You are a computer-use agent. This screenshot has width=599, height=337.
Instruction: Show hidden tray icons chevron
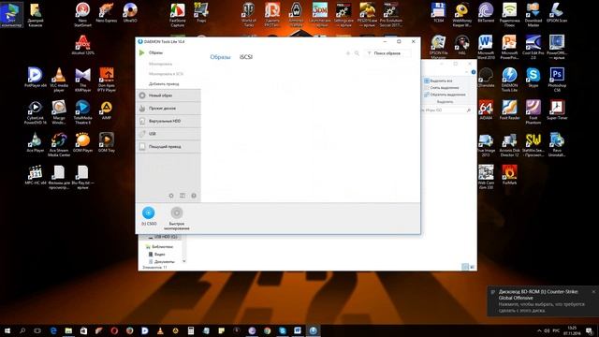(x=539, y=330)
